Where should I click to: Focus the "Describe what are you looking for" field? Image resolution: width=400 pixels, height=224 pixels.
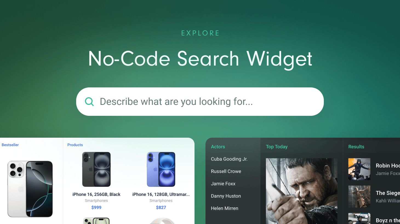pyautogui.click(x=200, y=102)
